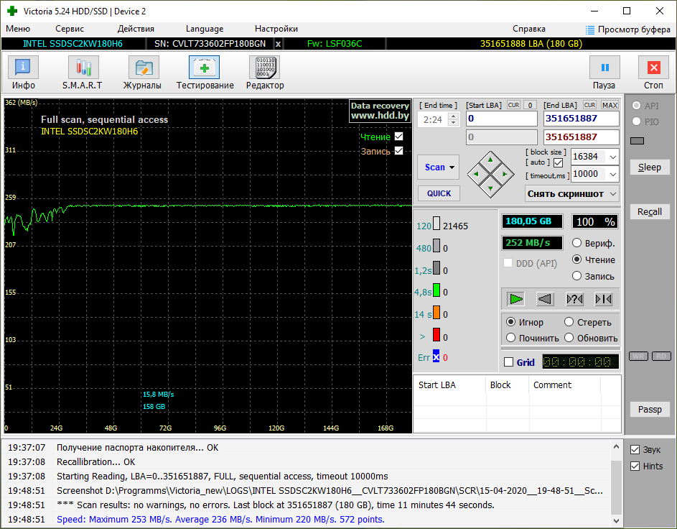Screen dimensions: 677x529
Task: Click the up arrow on the navigation diamond
Action: (x=490, y=160)
